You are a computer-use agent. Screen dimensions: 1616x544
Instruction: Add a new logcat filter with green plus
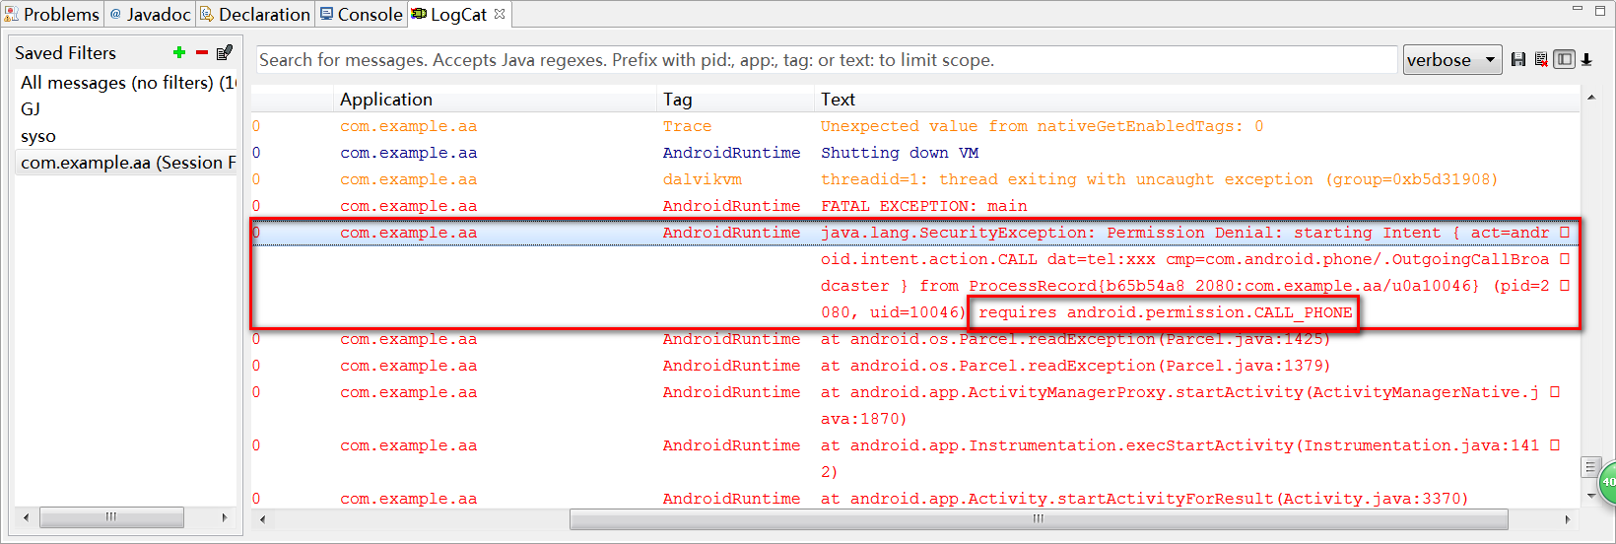(x=178, y=52)
